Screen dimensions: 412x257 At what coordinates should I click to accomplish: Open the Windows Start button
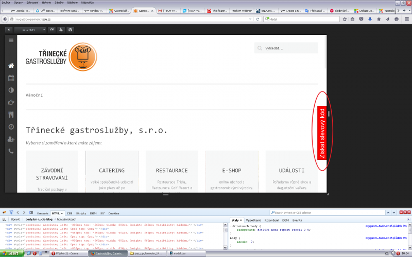pyautogui.click(x=12, y=253)
